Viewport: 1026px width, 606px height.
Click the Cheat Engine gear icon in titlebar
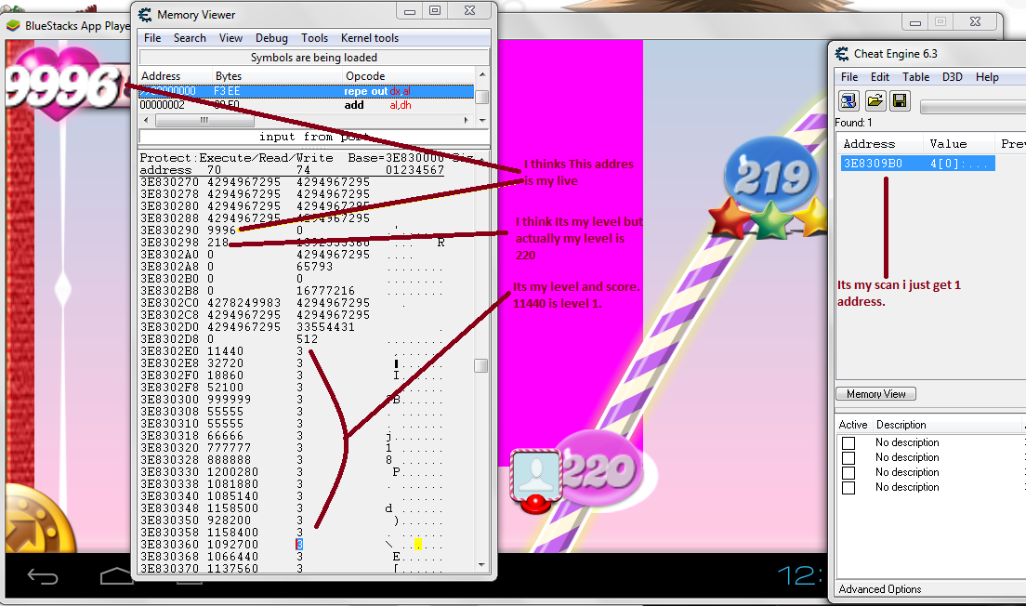click(843, 56)
